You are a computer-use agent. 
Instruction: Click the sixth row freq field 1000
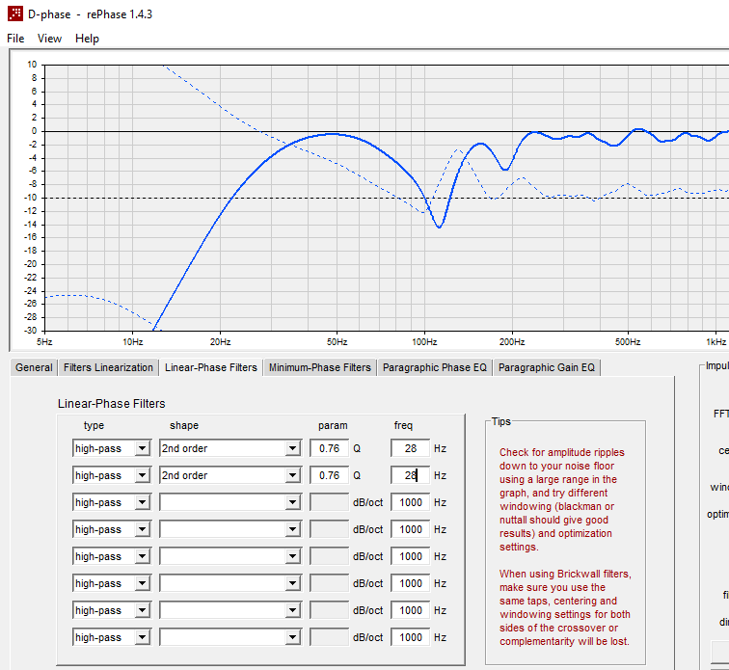411,583
